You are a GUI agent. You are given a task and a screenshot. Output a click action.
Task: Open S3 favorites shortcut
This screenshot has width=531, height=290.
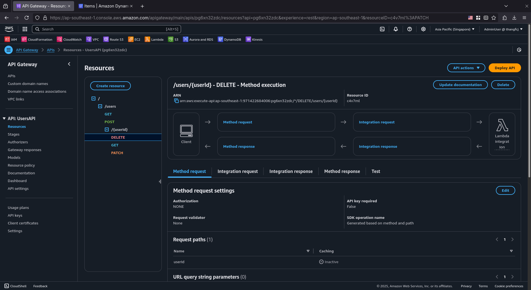coord(173,39)
